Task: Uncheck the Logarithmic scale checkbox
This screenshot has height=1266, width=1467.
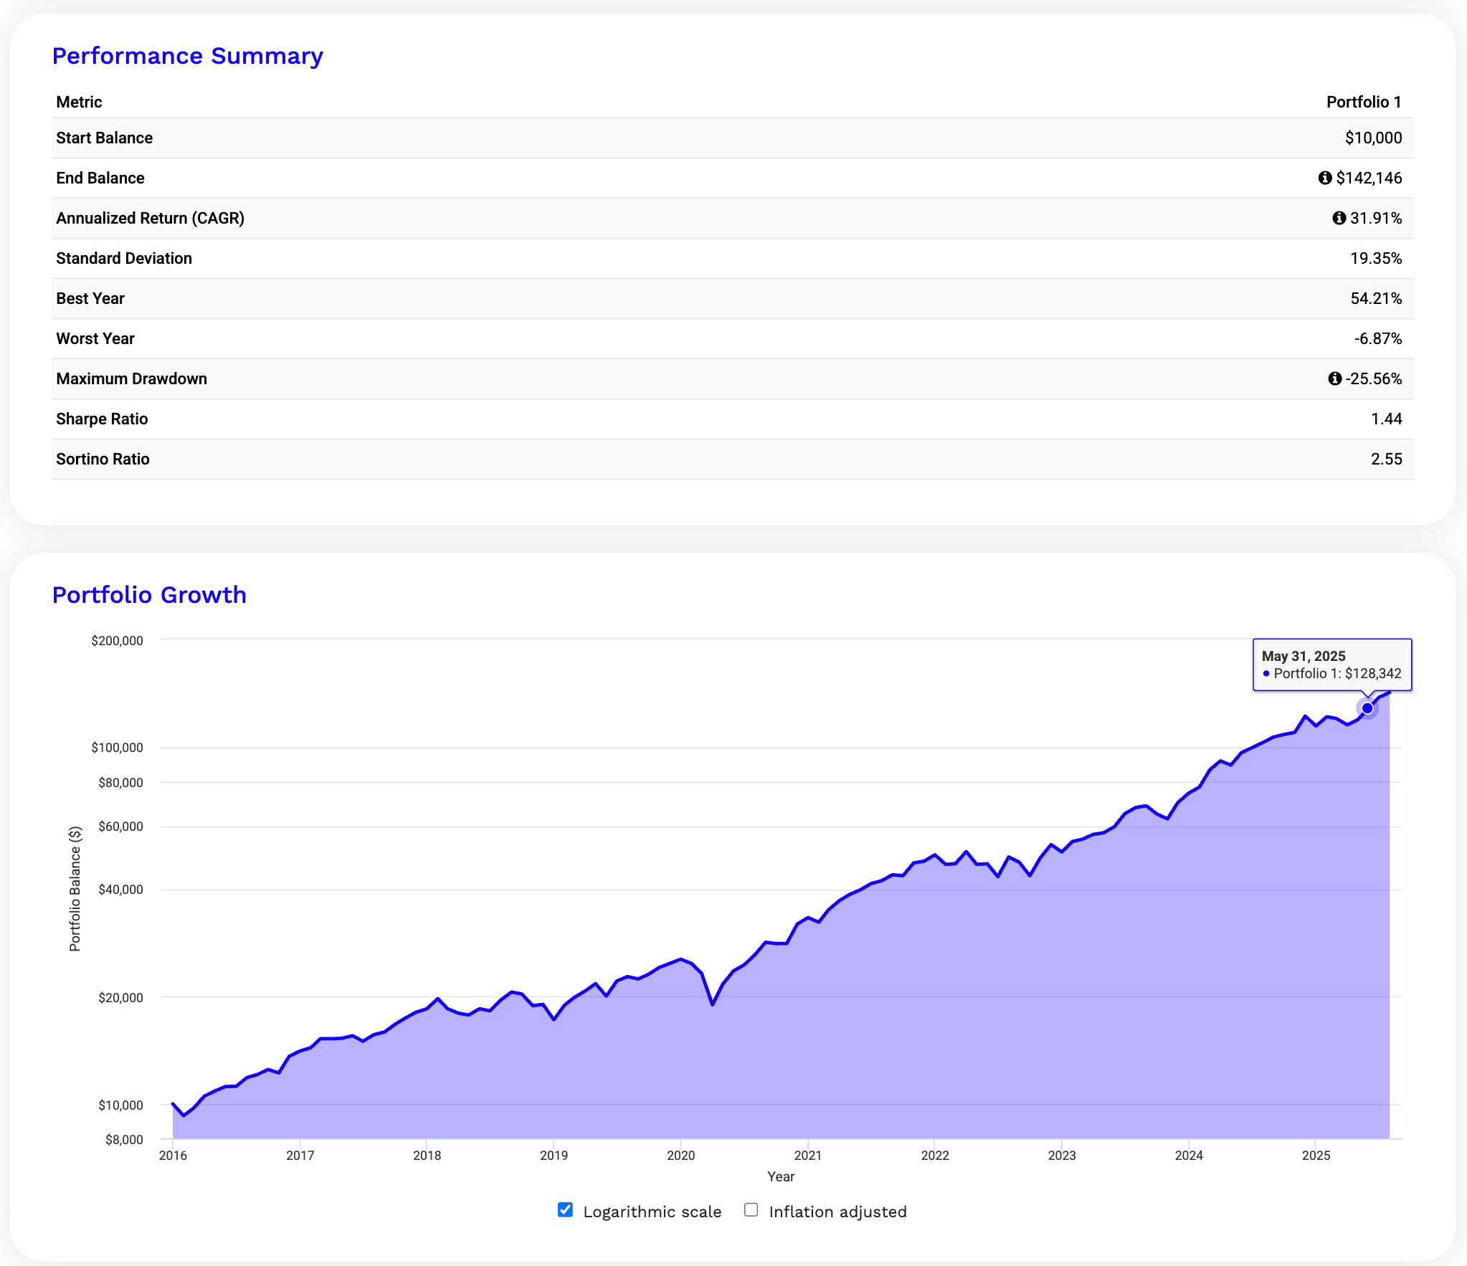Action: point(565,1210)
